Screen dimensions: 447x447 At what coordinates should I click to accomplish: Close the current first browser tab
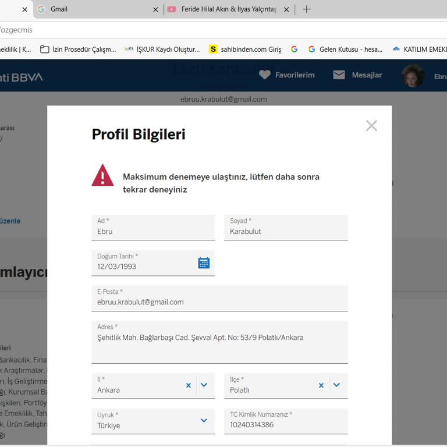click(25, 10)
